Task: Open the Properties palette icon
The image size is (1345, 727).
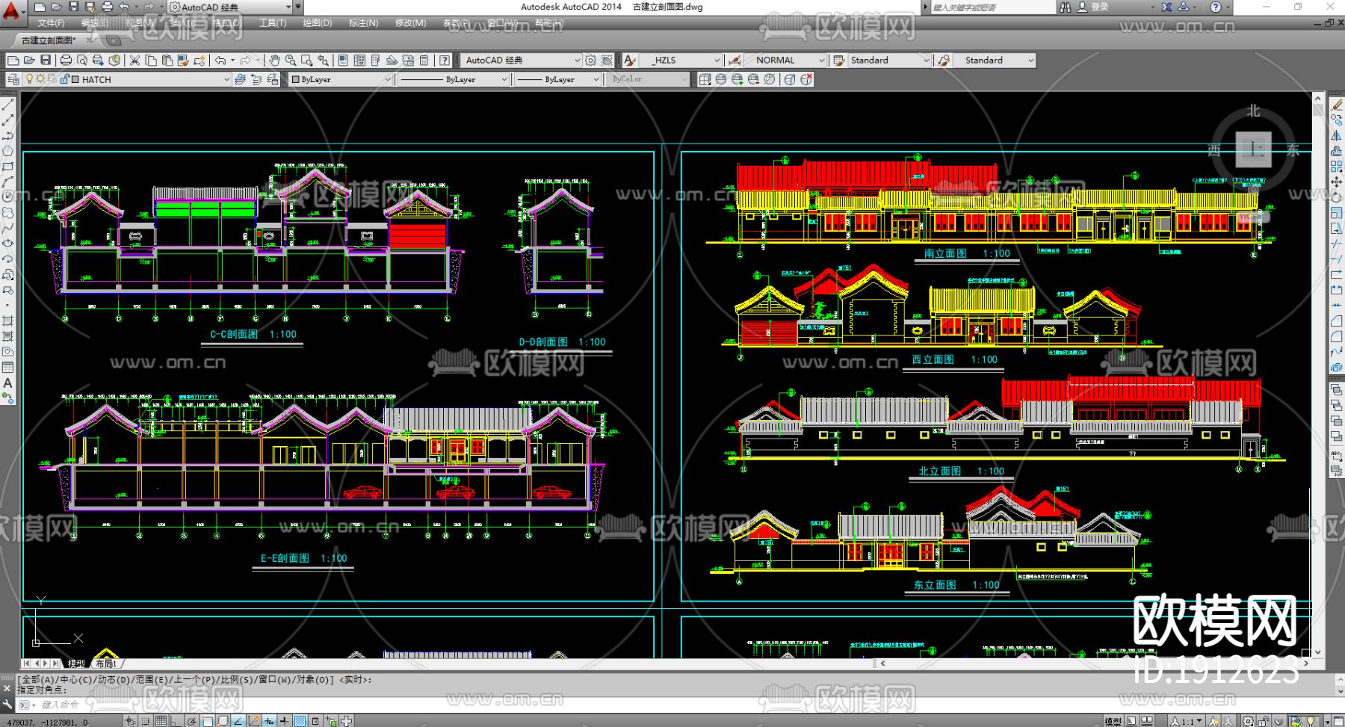Action: pos(343,60)
